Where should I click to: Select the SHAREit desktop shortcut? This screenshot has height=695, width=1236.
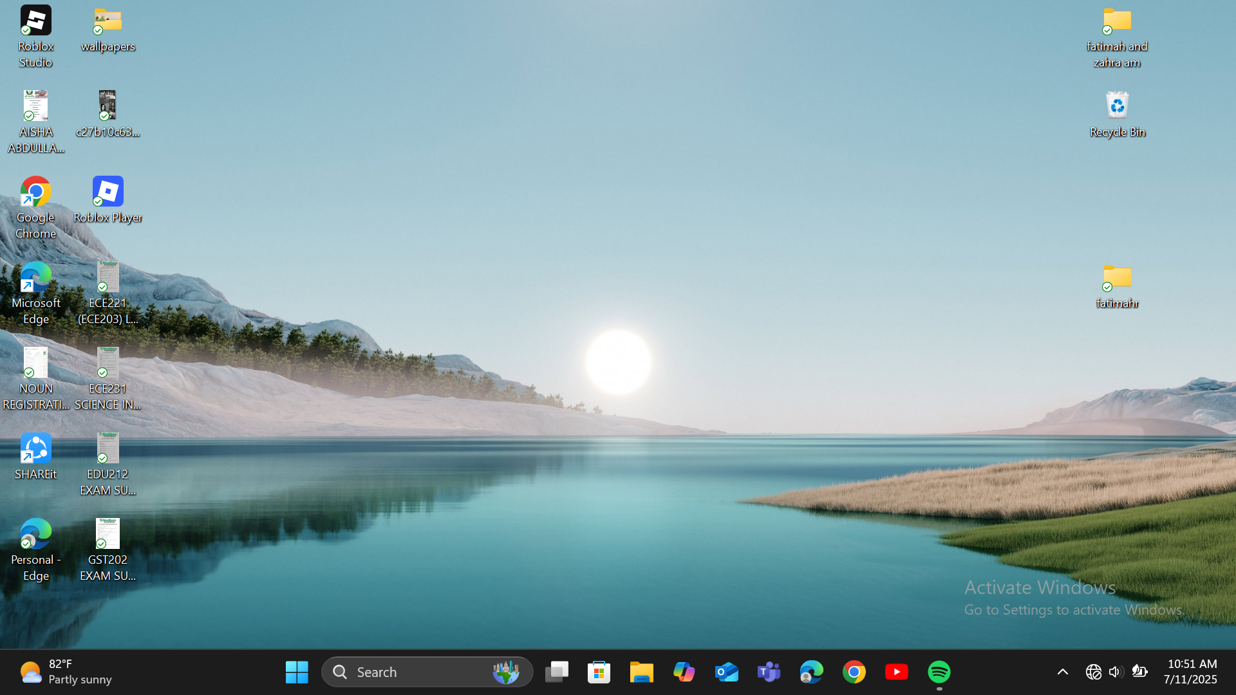(x=36, y=456)
